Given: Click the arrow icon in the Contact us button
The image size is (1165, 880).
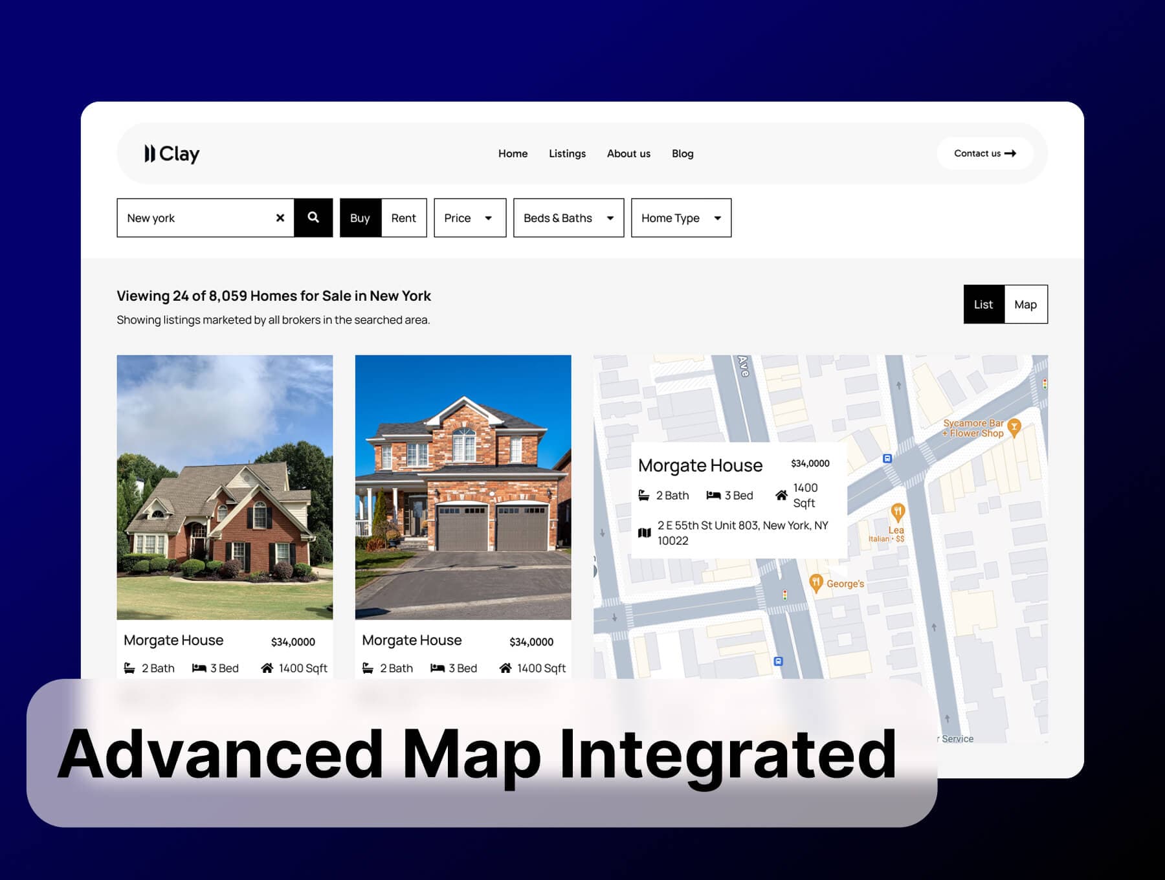Looking at the screenshot, I should (x=1010, y=153).
